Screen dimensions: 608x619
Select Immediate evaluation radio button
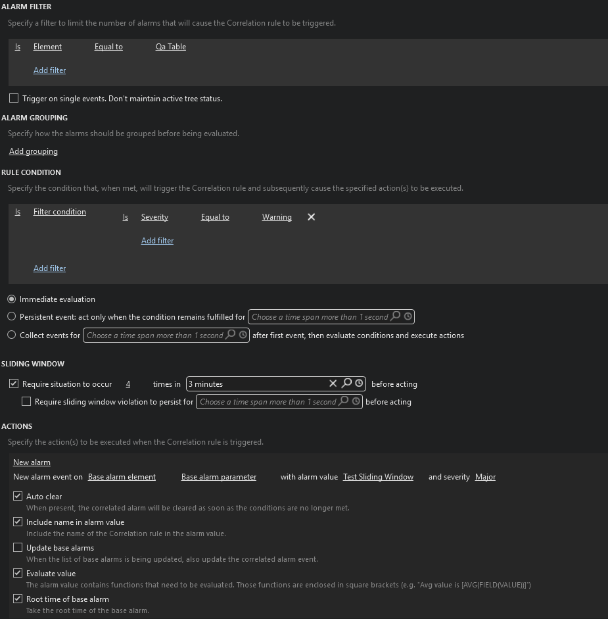coord(11,299)
